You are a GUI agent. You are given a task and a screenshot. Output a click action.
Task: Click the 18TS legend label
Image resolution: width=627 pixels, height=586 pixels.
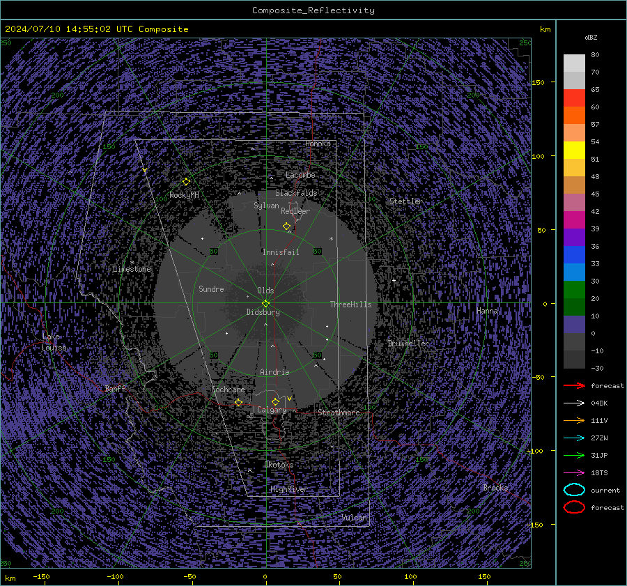(x=599, y=473)
